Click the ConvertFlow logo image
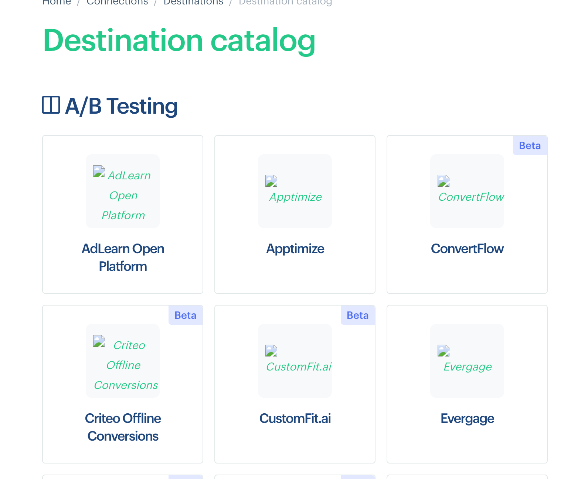 tap(467, 191)
